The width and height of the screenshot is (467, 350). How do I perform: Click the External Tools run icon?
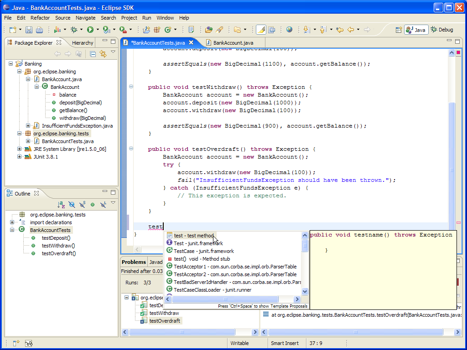point(123,30)
